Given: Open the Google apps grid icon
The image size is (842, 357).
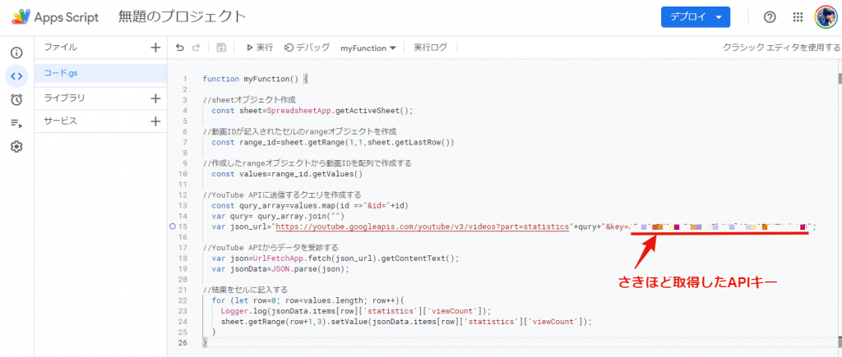Looking at the screenshot, I should 798,17.
